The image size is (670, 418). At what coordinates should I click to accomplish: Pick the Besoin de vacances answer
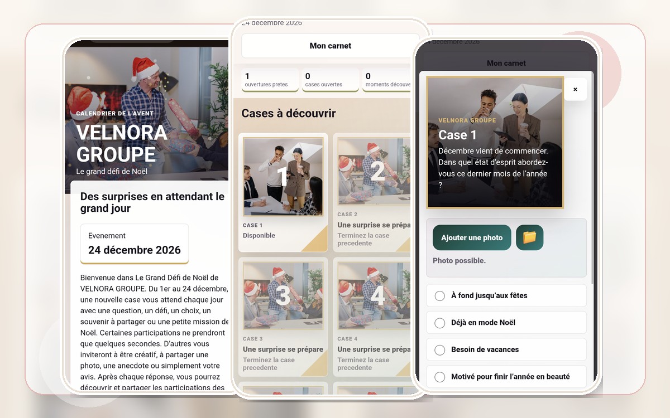506,349
